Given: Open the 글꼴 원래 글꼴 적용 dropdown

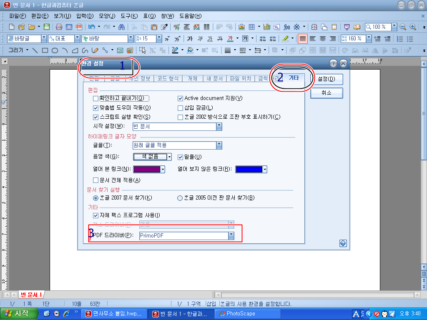Looking at the screenshot, I should coord(219,145).
